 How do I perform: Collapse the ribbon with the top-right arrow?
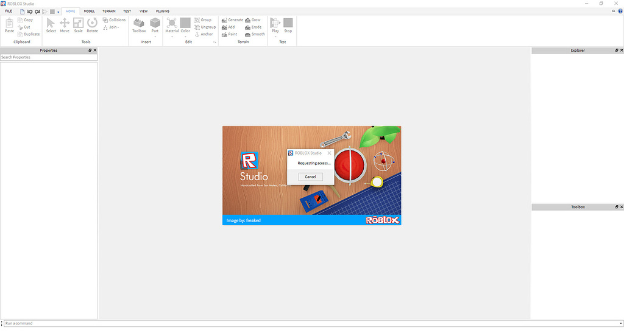pyautogui.click(x=613, y=11)
